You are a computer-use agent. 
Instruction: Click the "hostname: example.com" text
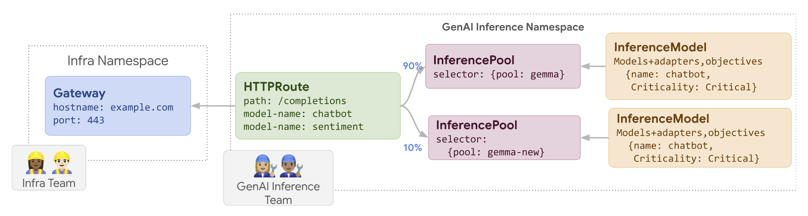(113, 107)
